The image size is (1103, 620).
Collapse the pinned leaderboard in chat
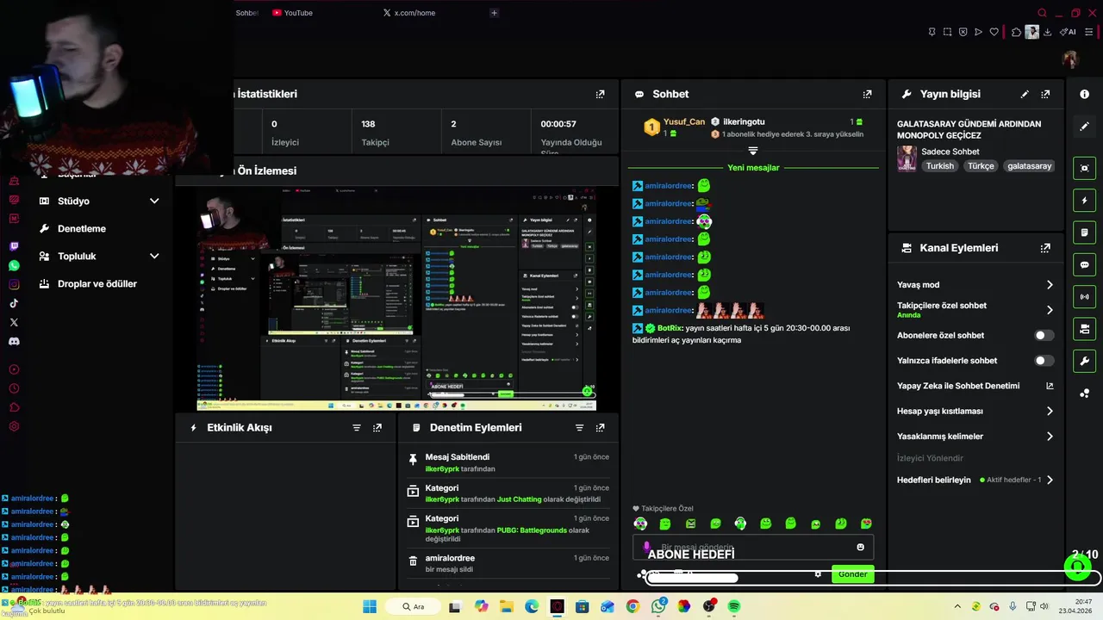coord(753,151)
